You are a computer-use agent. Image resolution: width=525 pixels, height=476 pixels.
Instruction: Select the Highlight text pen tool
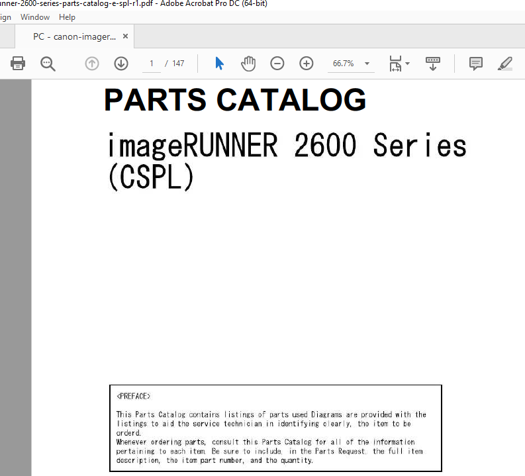[x=505, y=64]
